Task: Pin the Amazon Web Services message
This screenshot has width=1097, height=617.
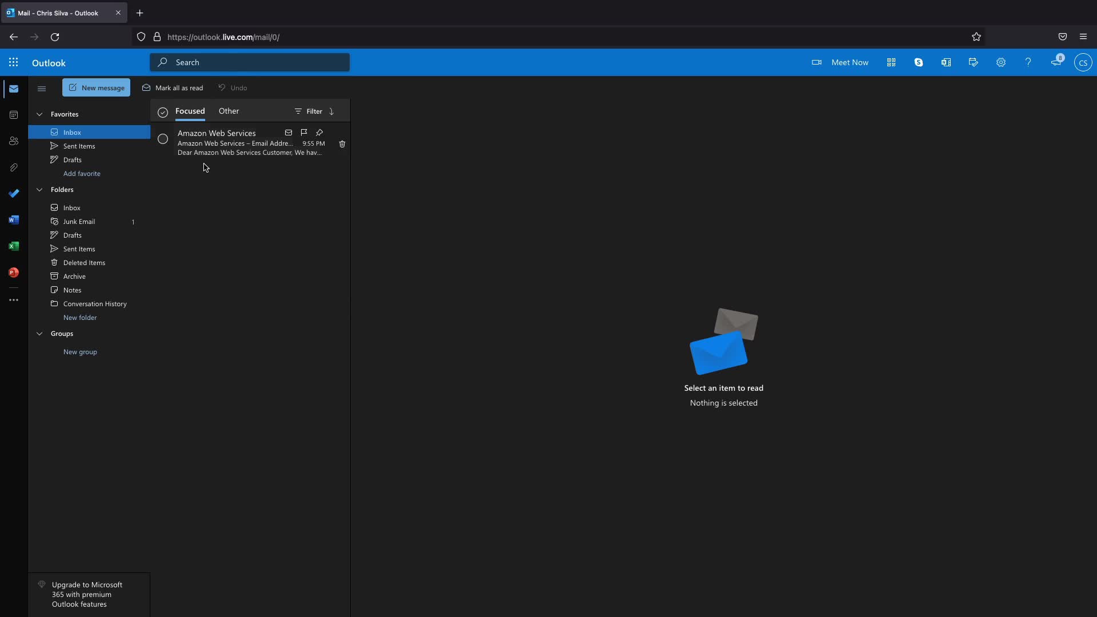Action: point(319,133)
